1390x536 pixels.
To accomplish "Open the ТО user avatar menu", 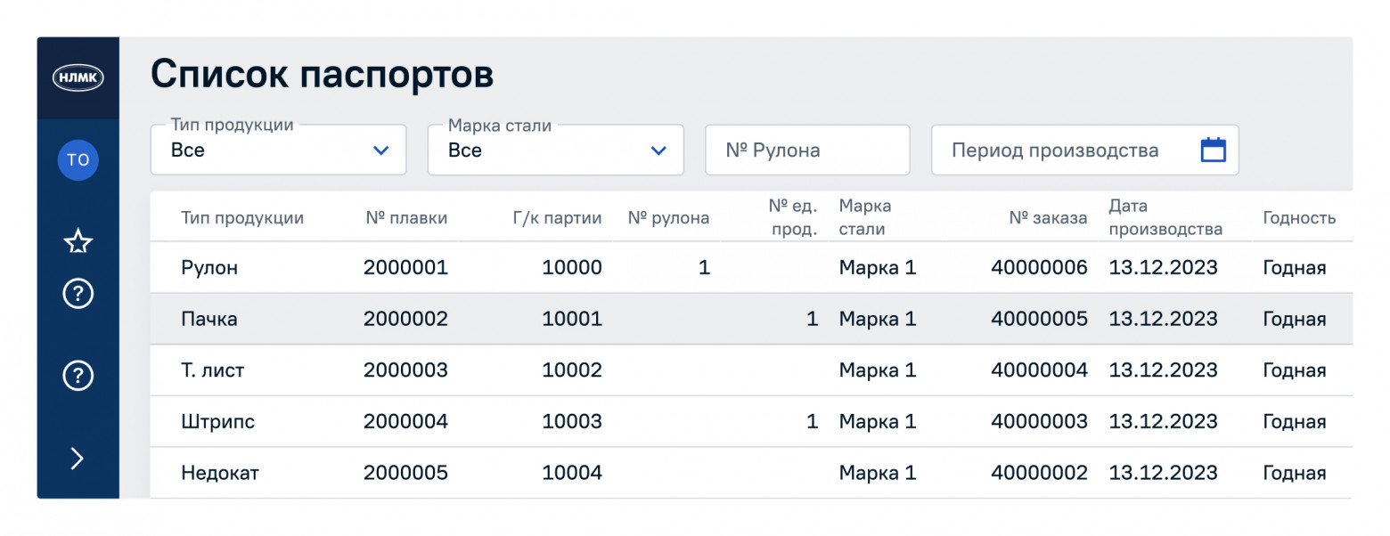I will (x=78, y=160).
